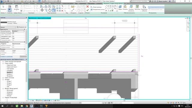Open the Архитектура ribbon tab
This screenshot has width=192, height=108.
click(x=9, y=3)
